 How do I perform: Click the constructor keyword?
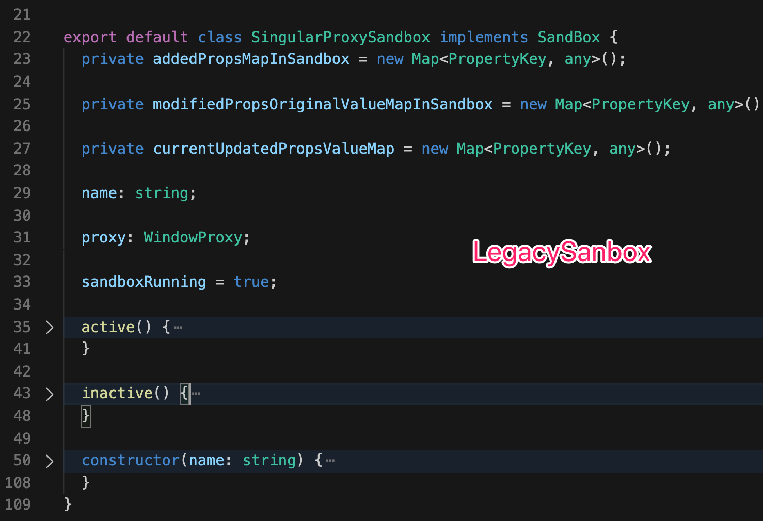pyautogui.click(x=131, y=460)
